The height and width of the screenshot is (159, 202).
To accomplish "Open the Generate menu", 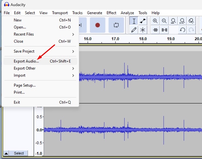I will (95, 13).
